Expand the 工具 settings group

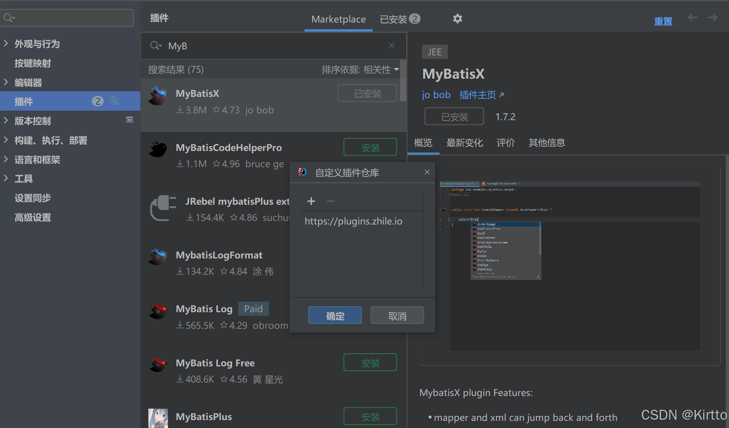point(6,178)
